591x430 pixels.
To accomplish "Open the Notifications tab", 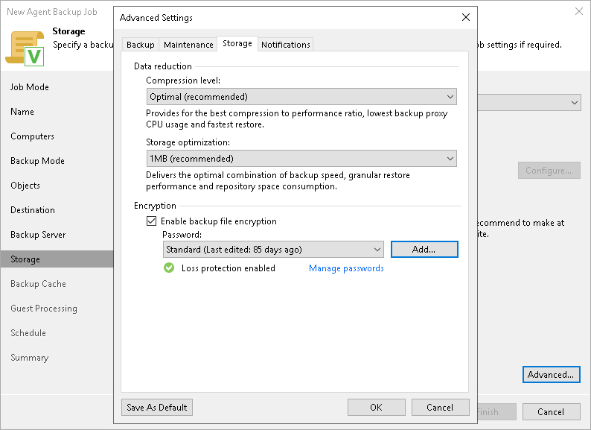I will [x=286, y=45].
